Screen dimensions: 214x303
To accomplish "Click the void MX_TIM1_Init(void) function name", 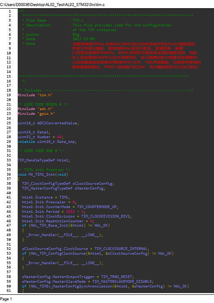I will tap(43, 174).
